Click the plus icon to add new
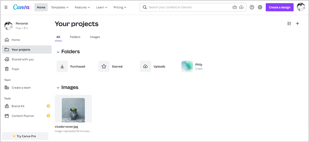309x142 pixels. coord(297,23)
